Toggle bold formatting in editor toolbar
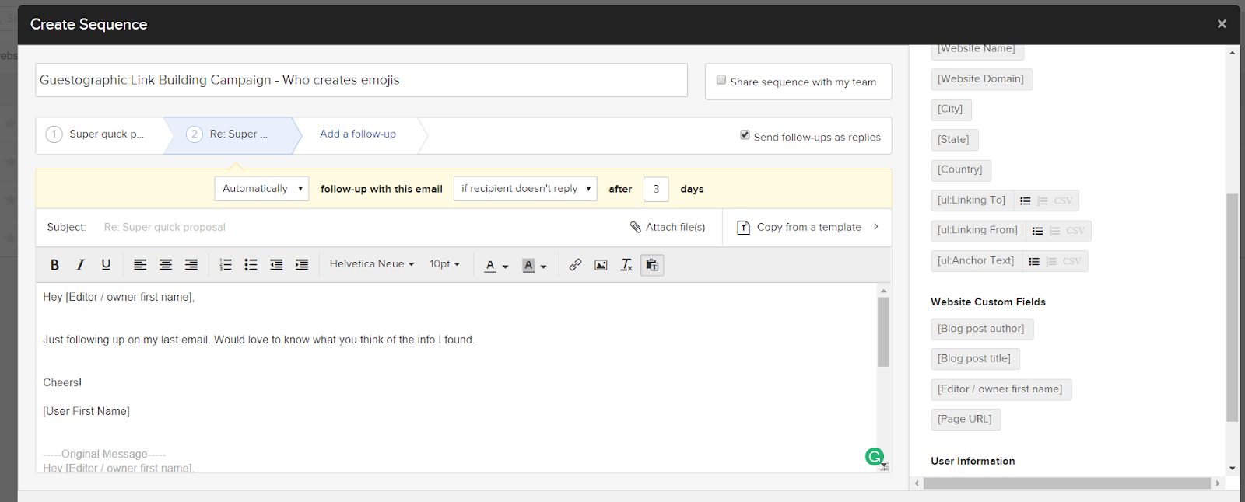This screenshot has height=502, width=1245. [x=54, y=265]
